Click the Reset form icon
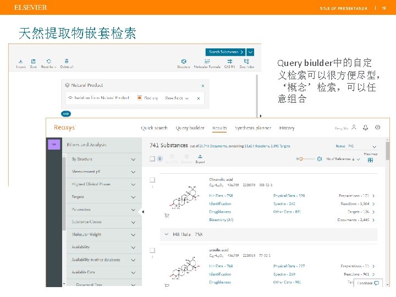 click(49, 62)
